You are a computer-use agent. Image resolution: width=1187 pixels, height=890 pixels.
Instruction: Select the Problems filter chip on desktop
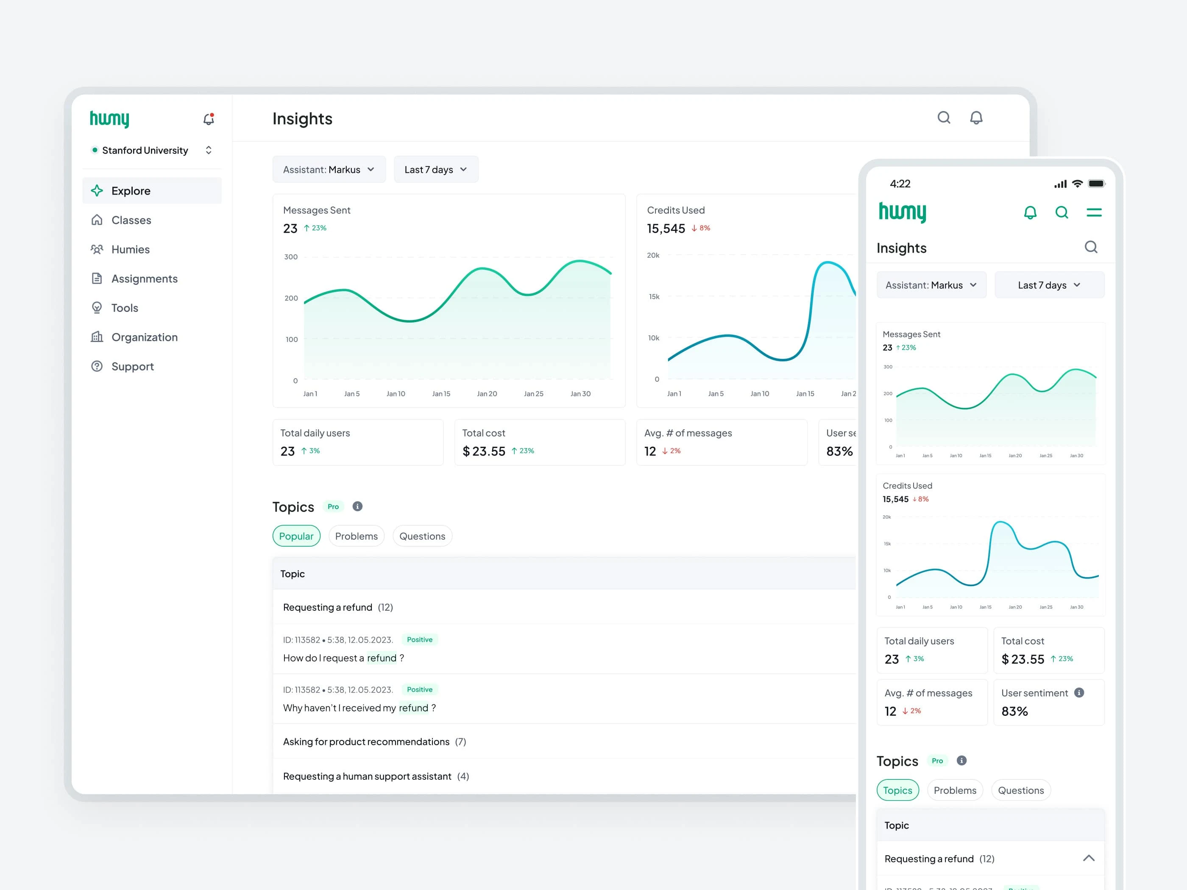coord(357,536)
